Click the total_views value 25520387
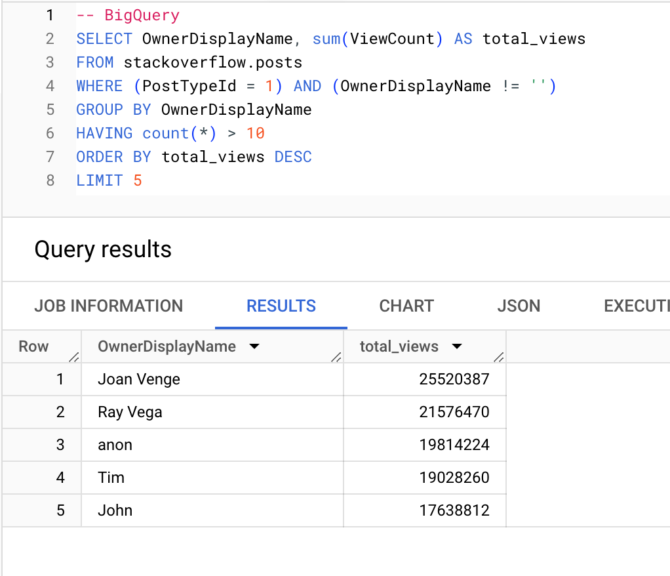670x576 pixels. point(452,379)
